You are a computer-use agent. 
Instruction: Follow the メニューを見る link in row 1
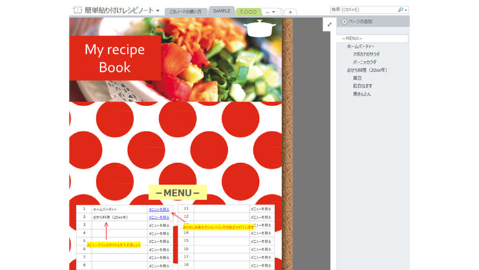[159, 210]
